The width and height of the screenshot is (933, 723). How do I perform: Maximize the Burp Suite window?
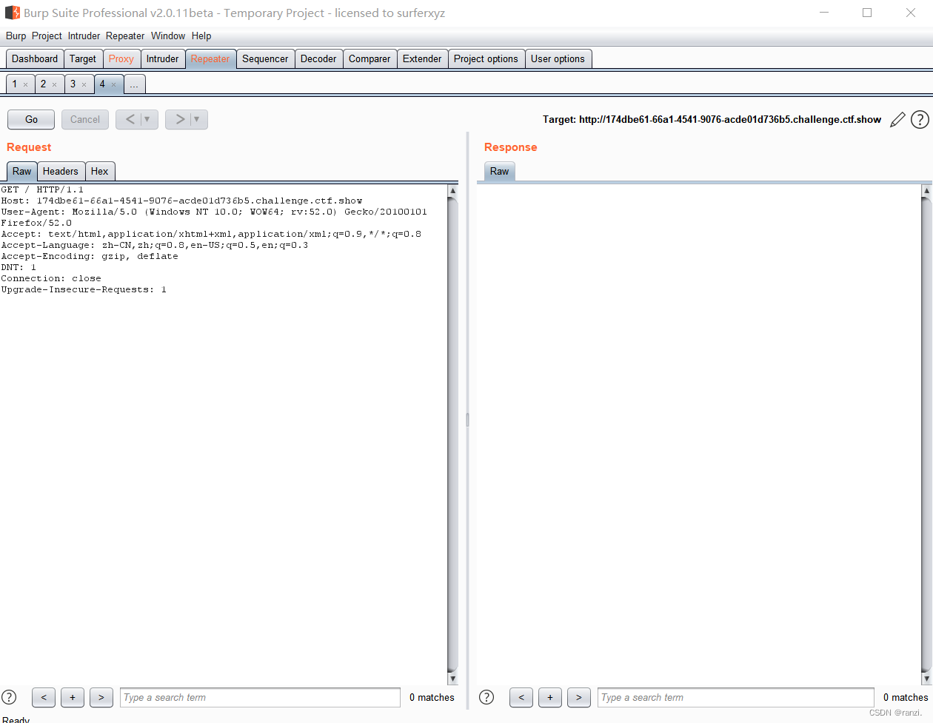[867, 13]
